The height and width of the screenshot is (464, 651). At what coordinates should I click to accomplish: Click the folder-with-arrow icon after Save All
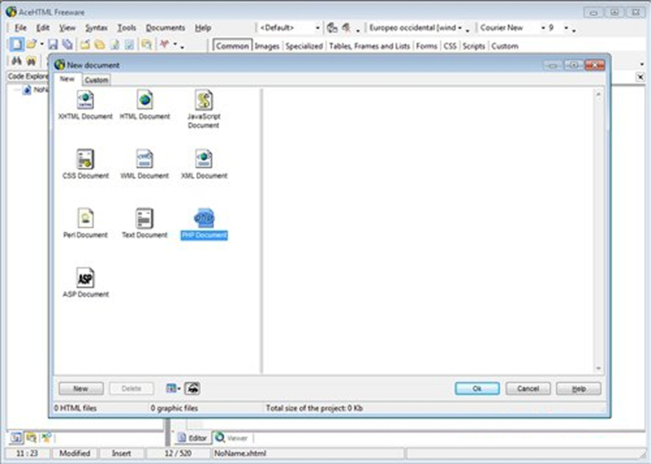tap(85, 44)
